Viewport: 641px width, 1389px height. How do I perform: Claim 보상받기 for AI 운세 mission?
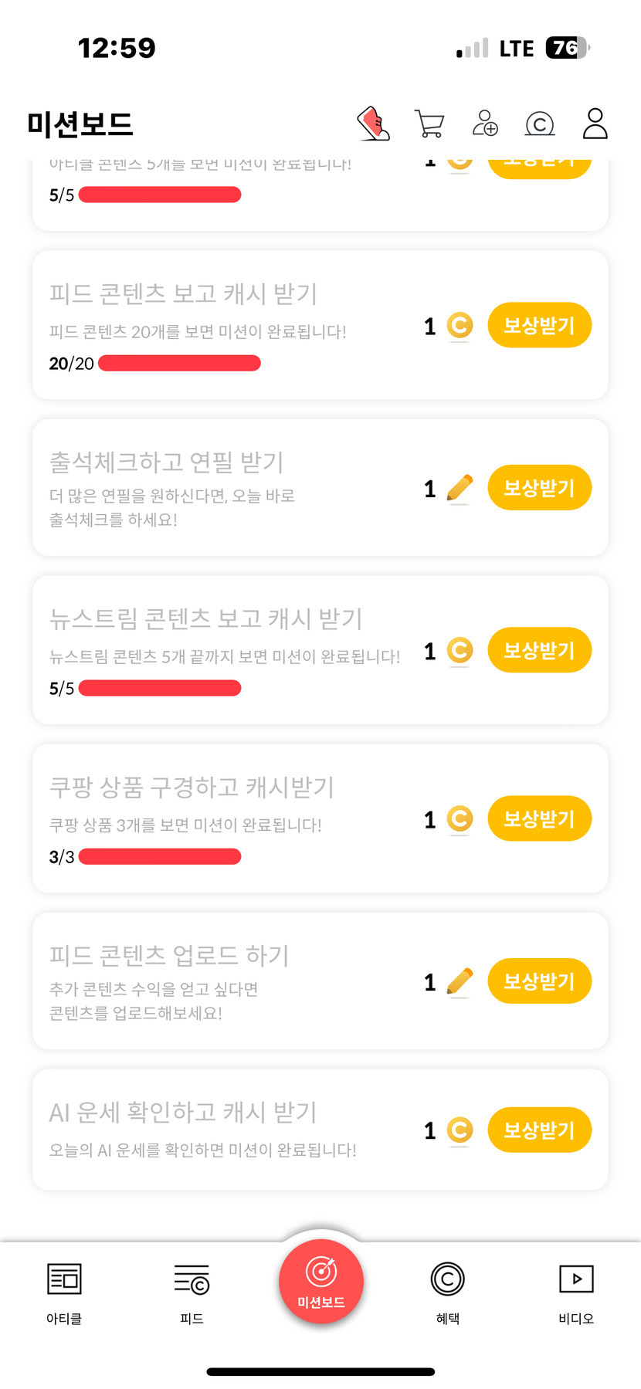click(539, 1130)
